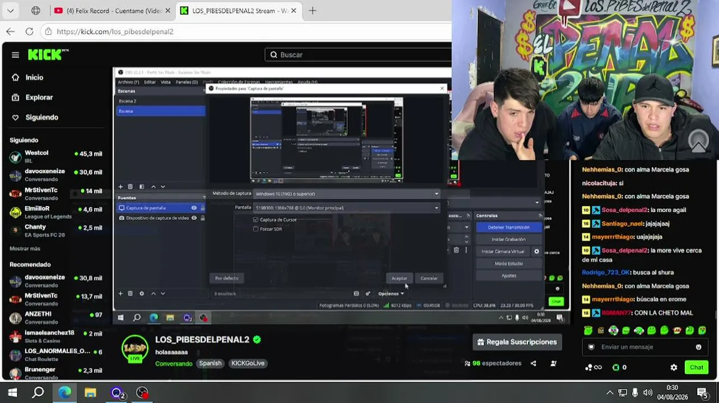Open chat settings gear
The image size is (719, 403).
(x=674, y=368)
